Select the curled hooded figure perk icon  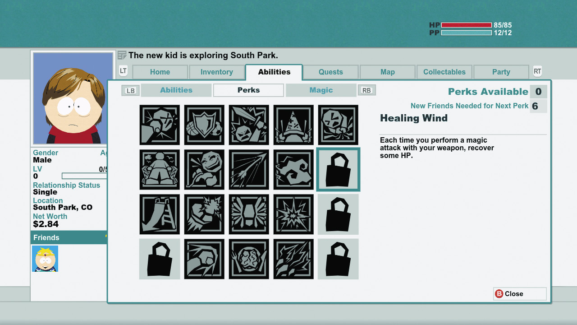click(204, 259)
